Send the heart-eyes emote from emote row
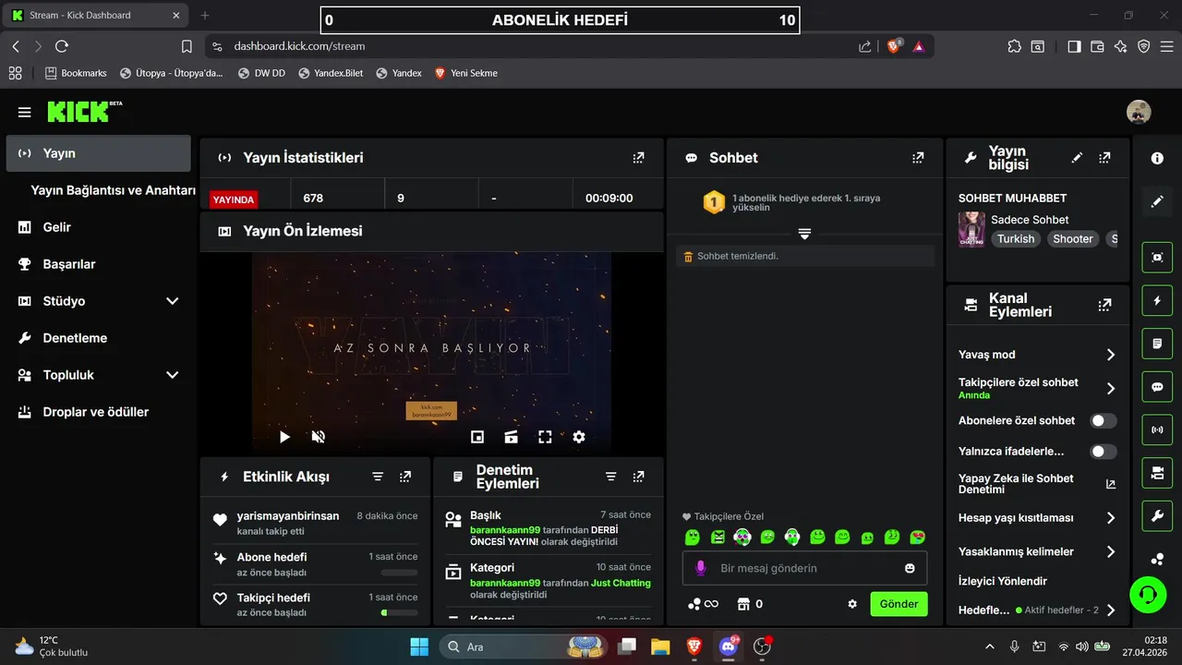1182x665 pixels. point(917,537)
